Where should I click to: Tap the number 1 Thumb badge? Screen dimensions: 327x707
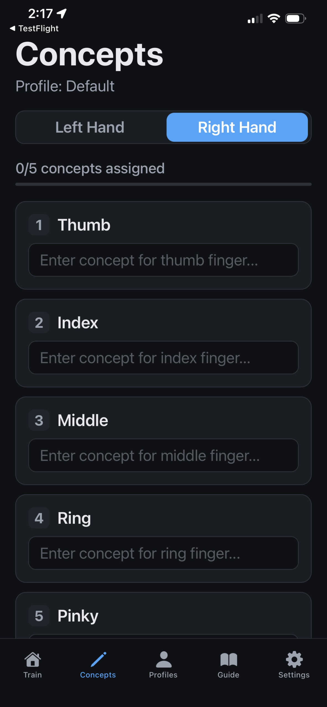tap(39, 225)
